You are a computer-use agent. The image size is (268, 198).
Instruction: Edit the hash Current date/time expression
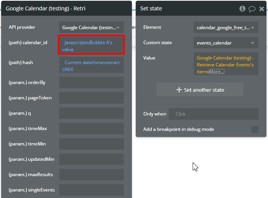pyautogui.click(x=91, y=66)
